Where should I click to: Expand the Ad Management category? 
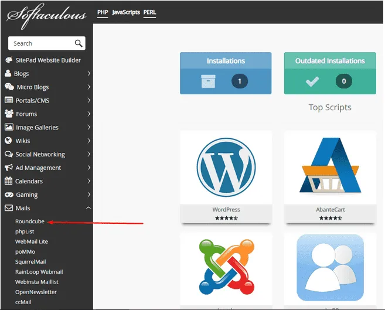[47, 168]
